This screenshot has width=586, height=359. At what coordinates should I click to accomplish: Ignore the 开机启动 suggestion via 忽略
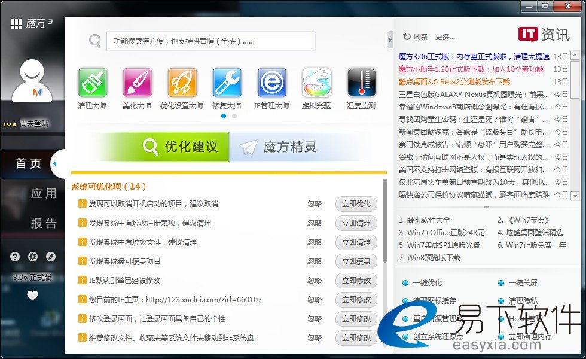click(315, 204)
